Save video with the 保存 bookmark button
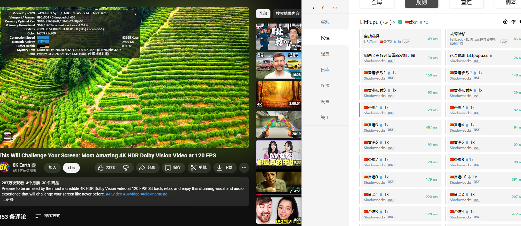521x226 pixels. point(173,167)
